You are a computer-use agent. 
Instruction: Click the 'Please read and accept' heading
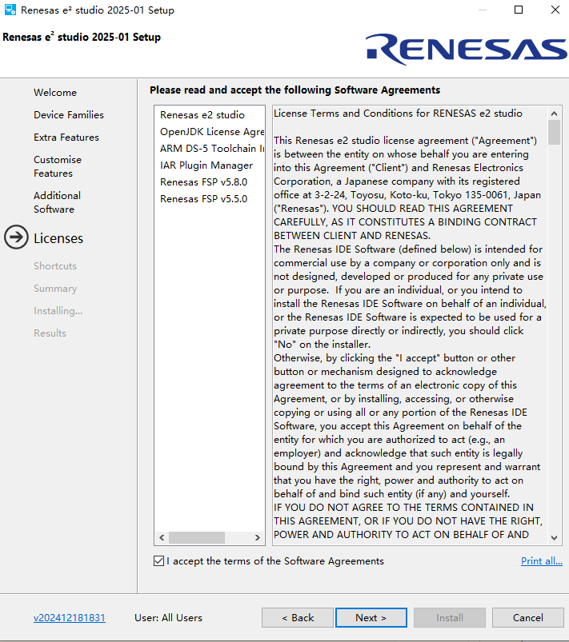click(295, 90)
